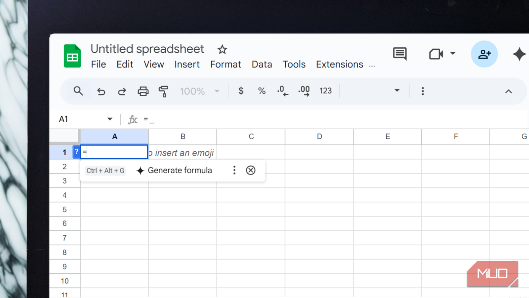Select column B header
529x298 pixels.
tap(183, 136)
